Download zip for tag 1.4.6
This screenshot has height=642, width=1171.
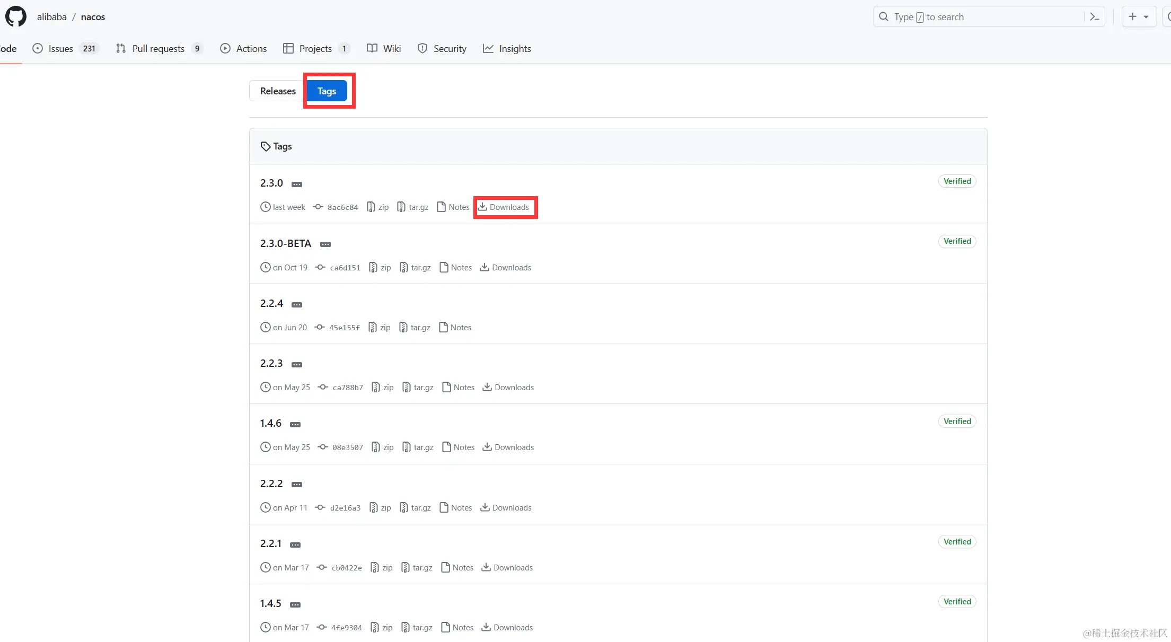[x=383, y=447]
